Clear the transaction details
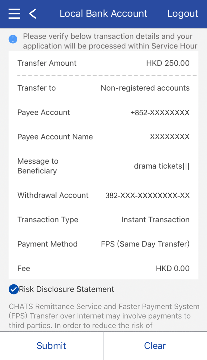 click(155, 346)
